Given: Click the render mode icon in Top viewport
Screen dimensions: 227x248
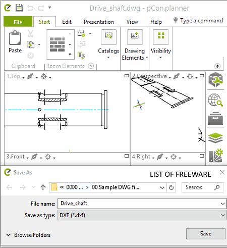Looking at the screenshot, I should click(x=30, y=76).
